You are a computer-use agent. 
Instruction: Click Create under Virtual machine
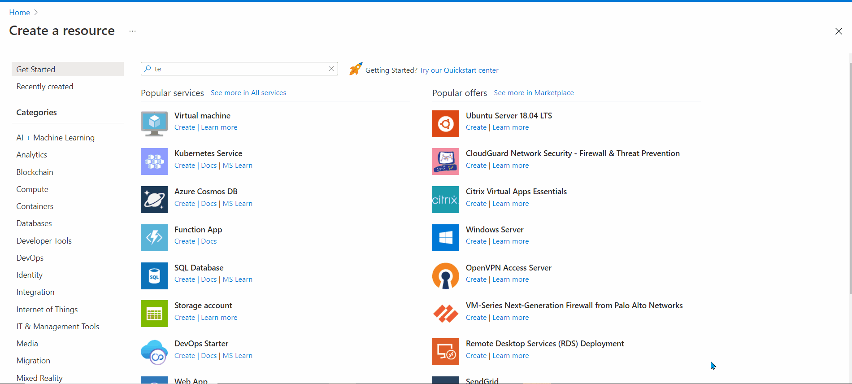coord(185,127)
